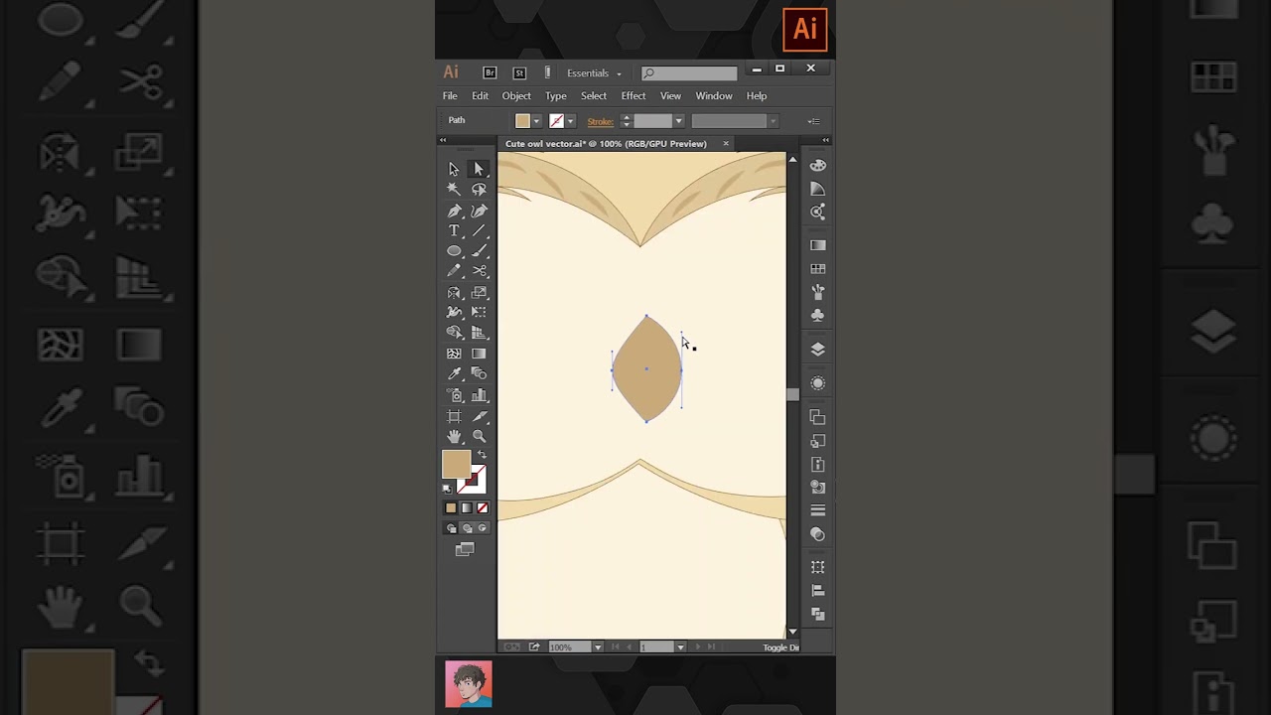Select the Slice tool
The image size is (1271, 715).
click(x=479, y=416)
